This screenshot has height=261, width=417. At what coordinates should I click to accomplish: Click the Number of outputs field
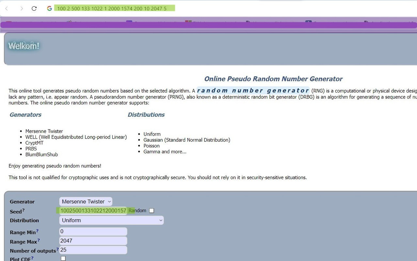click(93, 250)
